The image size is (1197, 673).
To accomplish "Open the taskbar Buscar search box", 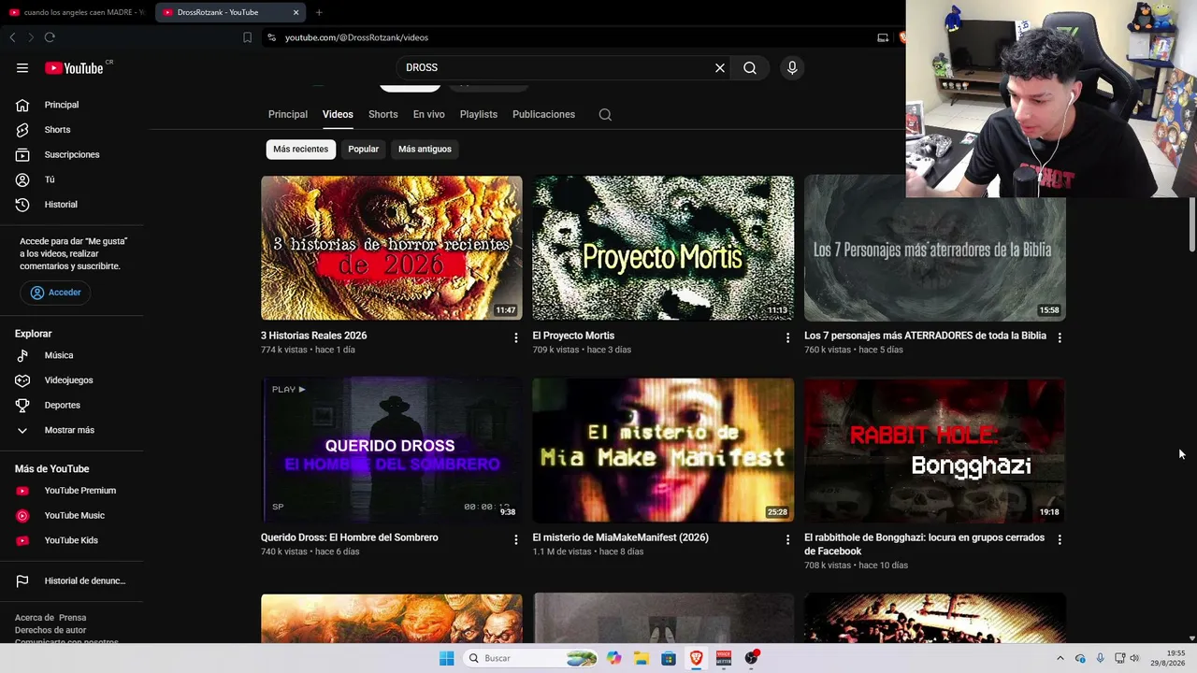I will (x=532, y=658).
